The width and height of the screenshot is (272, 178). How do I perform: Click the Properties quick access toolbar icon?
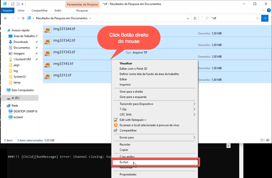[x=13, y=4]
